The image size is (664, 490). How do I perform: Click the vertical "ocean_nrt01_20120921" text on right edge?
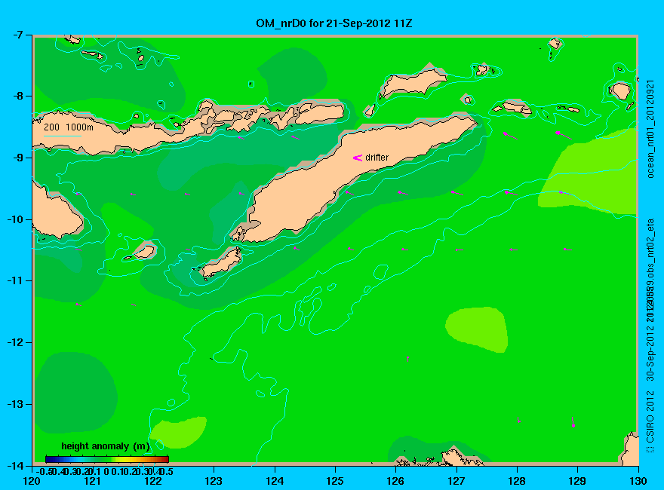coord(650,129)
